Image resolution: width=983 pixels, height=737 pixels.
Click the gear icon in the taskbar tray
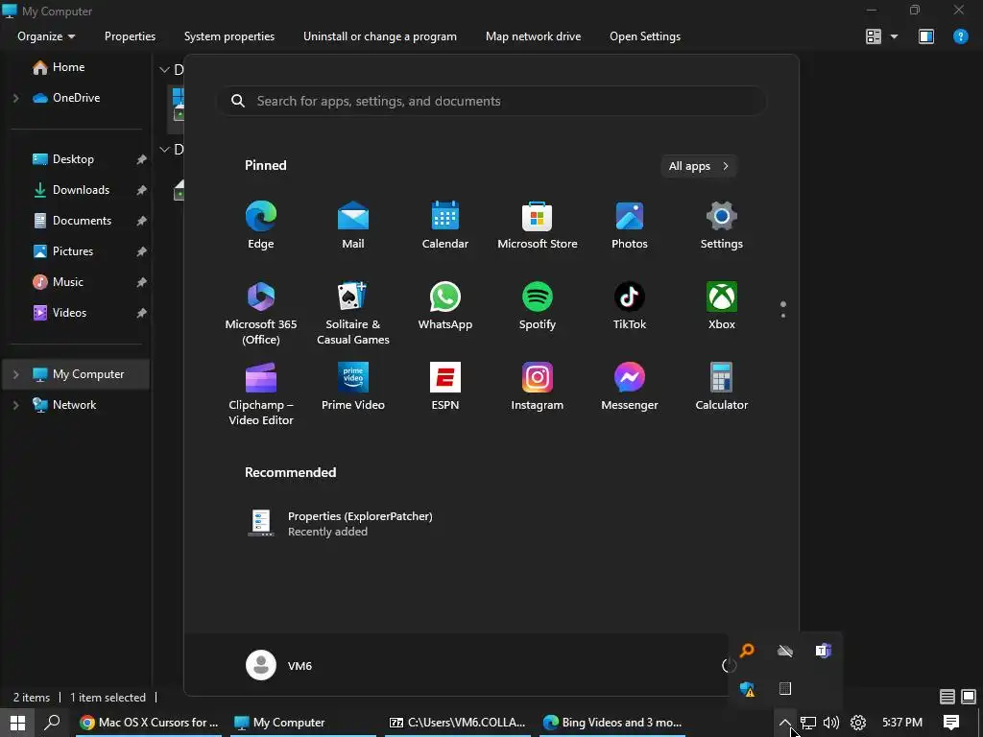click(x=858, y=723)
